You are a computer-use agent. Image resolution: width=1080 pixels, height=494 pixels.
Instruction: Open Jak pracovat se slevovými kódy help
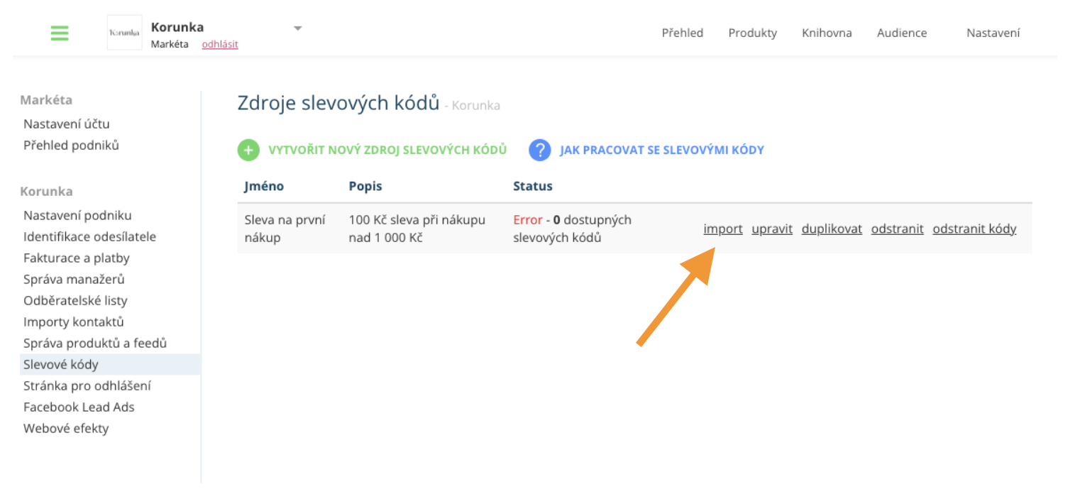662,150
